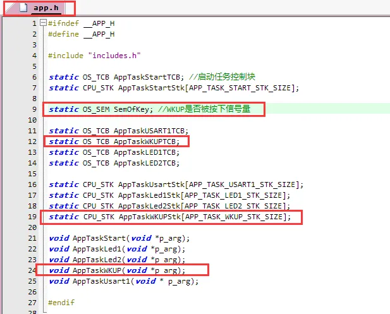Image resolution: width=390 pixels, height=314 pixels.
Task: Click line number 9 in the gutter
Action: click(34, 109)
